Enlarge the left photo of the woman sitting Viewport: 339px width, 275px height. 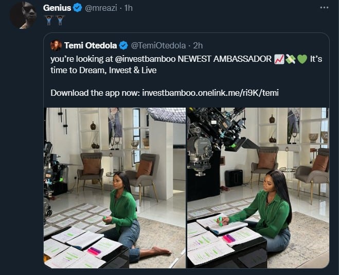point(114,187)
